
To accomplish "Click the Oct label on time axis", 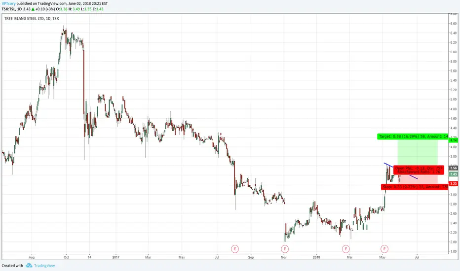I will pos(66,257).
